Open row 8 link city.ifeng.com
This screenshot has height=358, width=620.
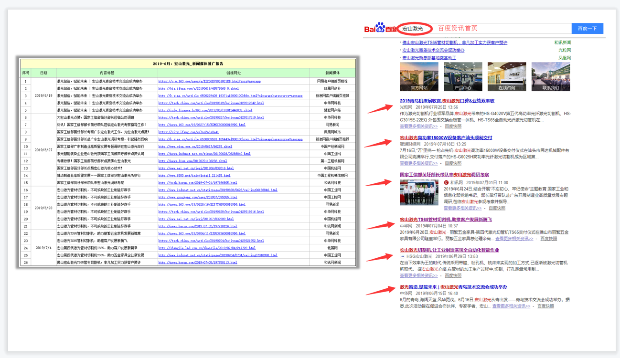click(x=188, y=132)
